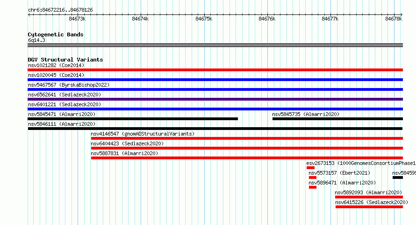
Task: Click the nsv5896471 (Almarri2020) label
Action: point(342,183)
